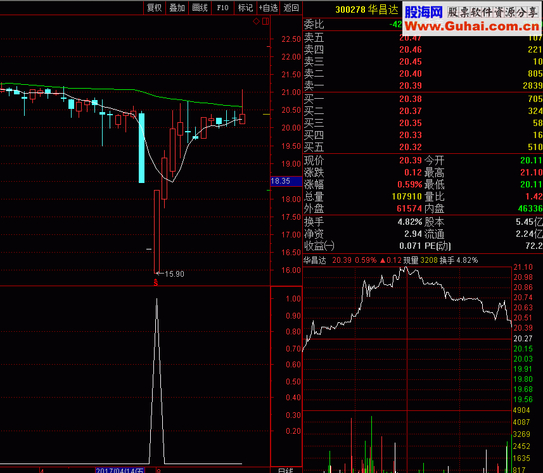
Task: Click the 15.90 low price annotation
Action: (174, 274)
